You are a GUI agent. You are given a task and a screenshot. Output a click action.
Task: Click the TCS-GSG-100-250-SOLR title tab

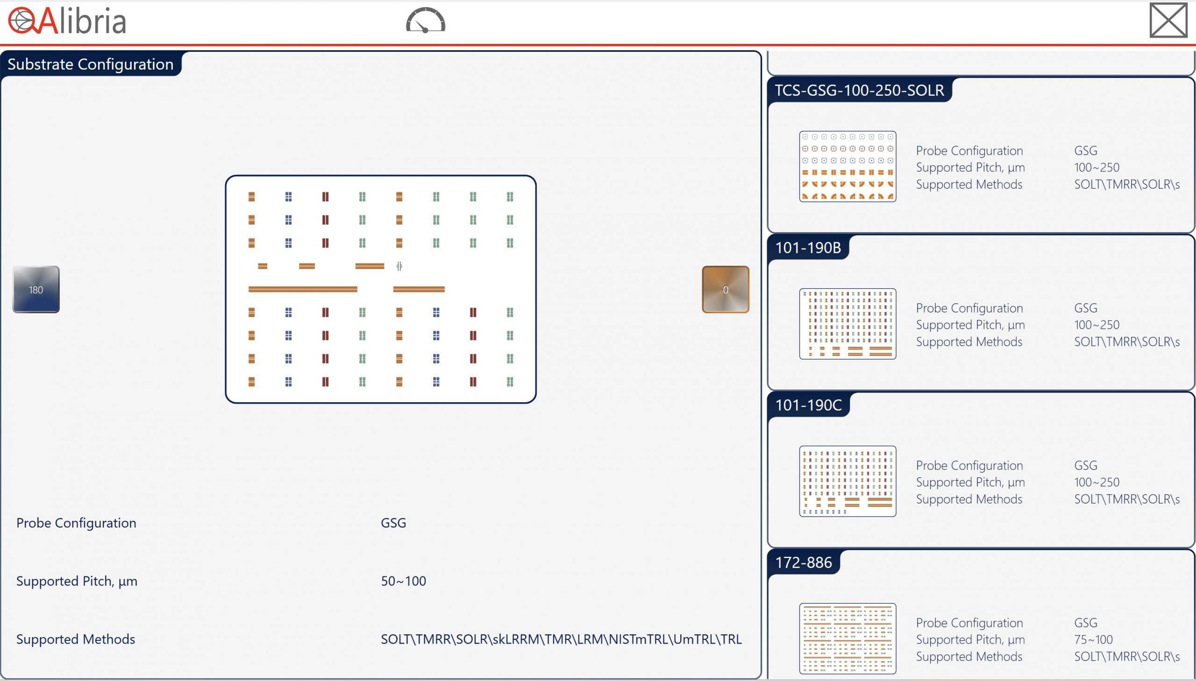click(x=859, y=90)
